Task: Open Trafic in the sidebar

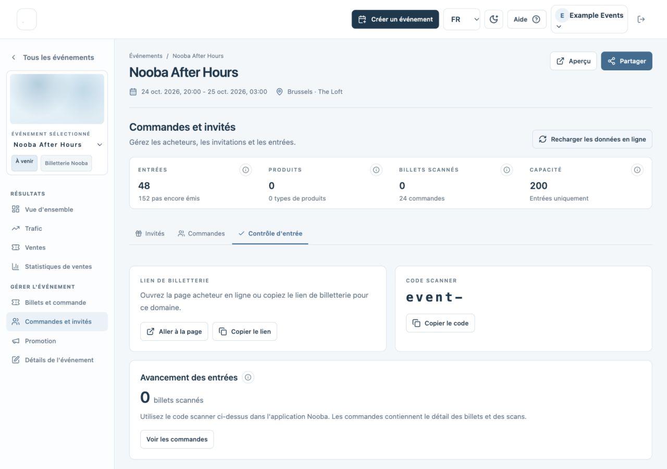Action: (57, 228)
